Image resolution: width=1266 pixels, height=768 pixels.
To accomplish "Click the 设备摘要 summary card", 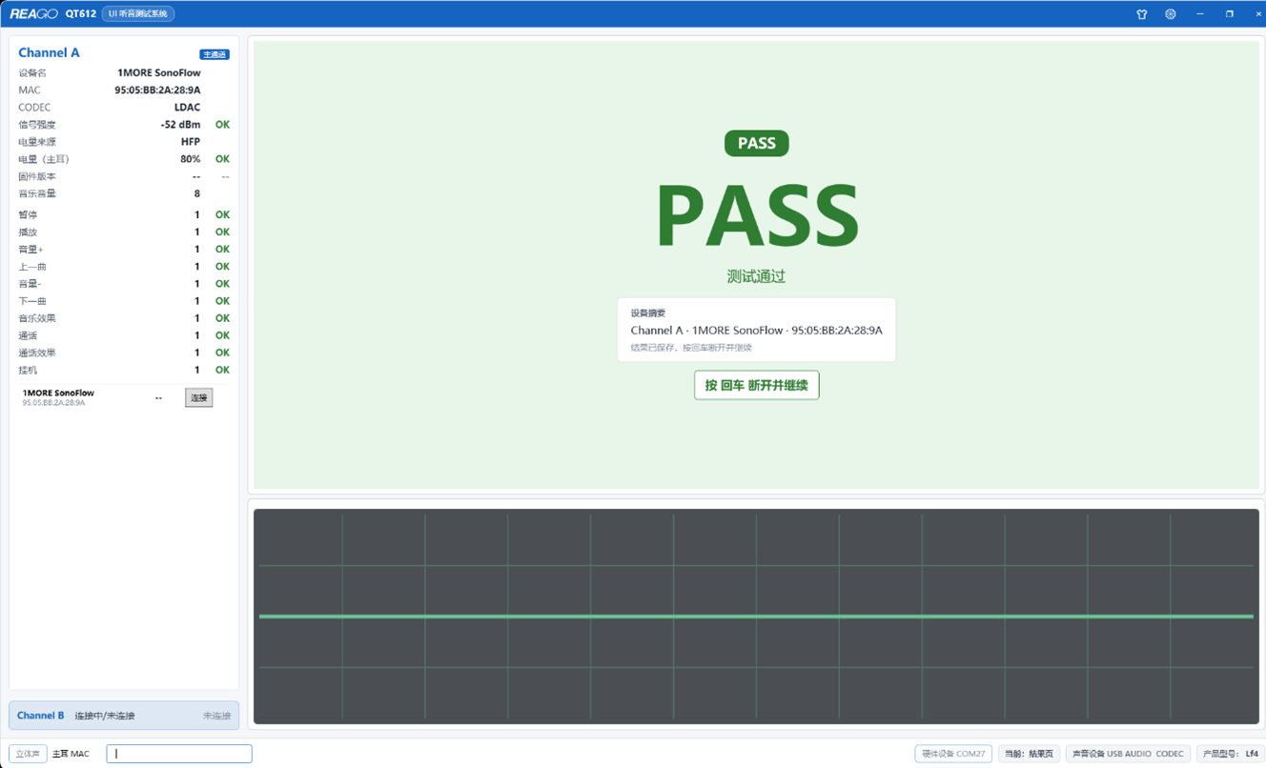I will pyautogui.click(x=756, y=330).
